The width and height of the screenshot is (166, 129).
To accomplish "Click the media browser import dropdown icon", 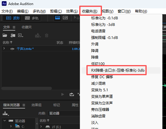I will (x=6, y=114).
